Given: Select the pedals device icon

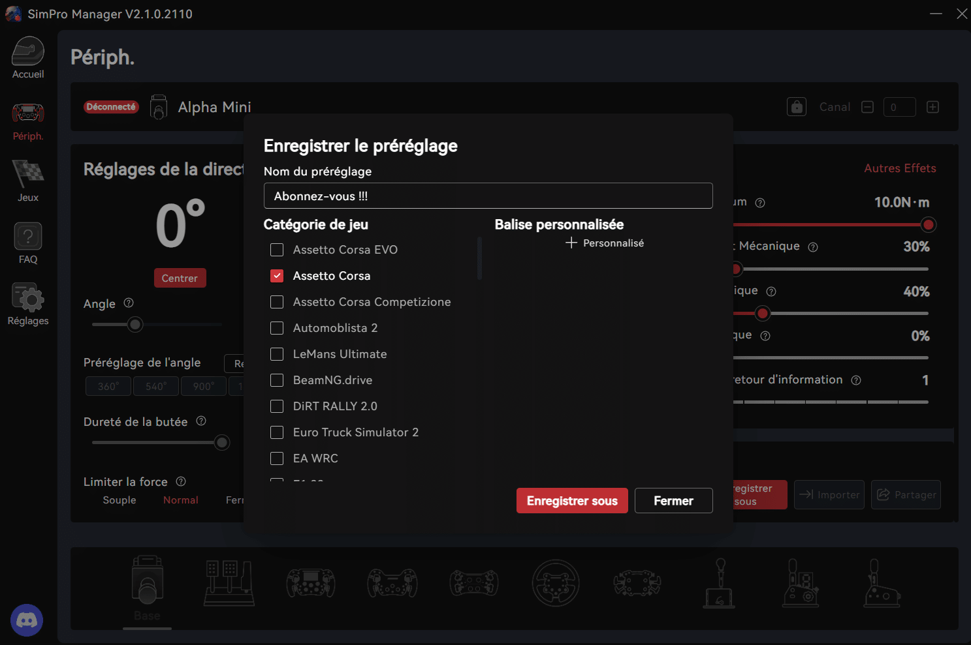Looking at the screenshot, I should 229,582.
